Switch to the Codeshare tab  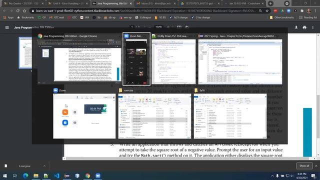tap(244, 3)
